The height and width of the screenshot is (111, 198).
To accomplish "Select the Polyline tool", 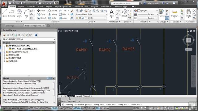I will tap(11, 13).
